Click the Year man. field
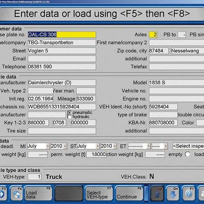Screen dimensions: 204x204 point(86,91)
